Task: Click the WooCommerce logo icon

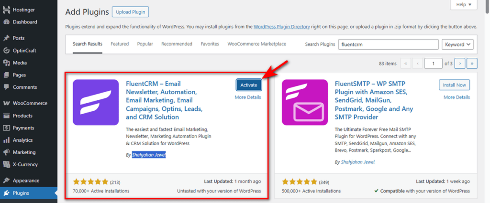Action: [6, 103]
